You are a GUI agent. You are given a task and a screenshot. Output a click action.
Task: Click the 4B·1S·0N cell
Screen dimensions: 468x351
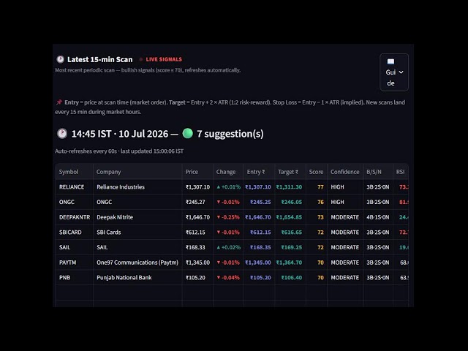(x=378, y=217)
